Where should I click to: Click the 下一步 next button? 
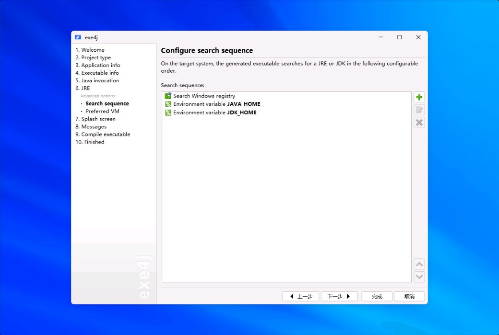pyautogui.click(x=339, y=296)
